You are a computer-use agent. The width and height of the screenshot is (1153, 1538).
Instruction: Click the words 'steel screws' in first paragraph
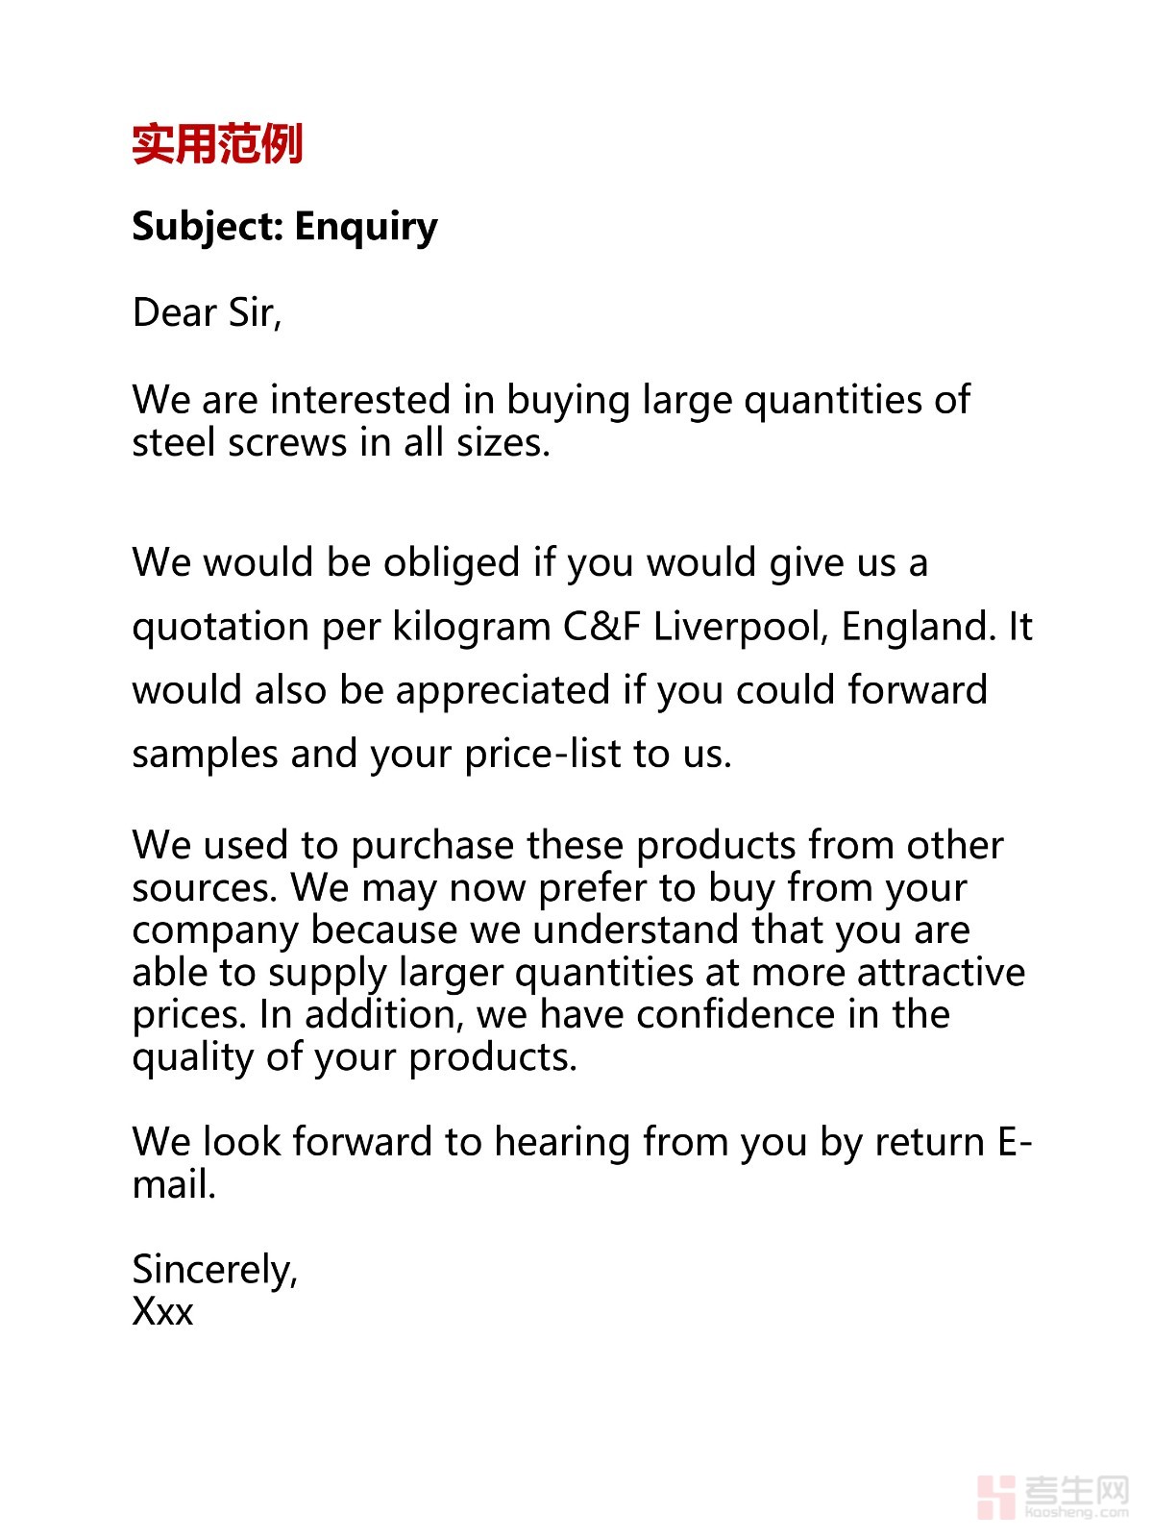click(239, 443)
